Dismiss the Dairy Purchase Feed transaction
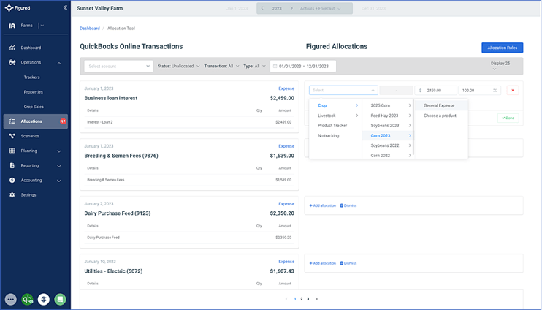 (348, 205)
